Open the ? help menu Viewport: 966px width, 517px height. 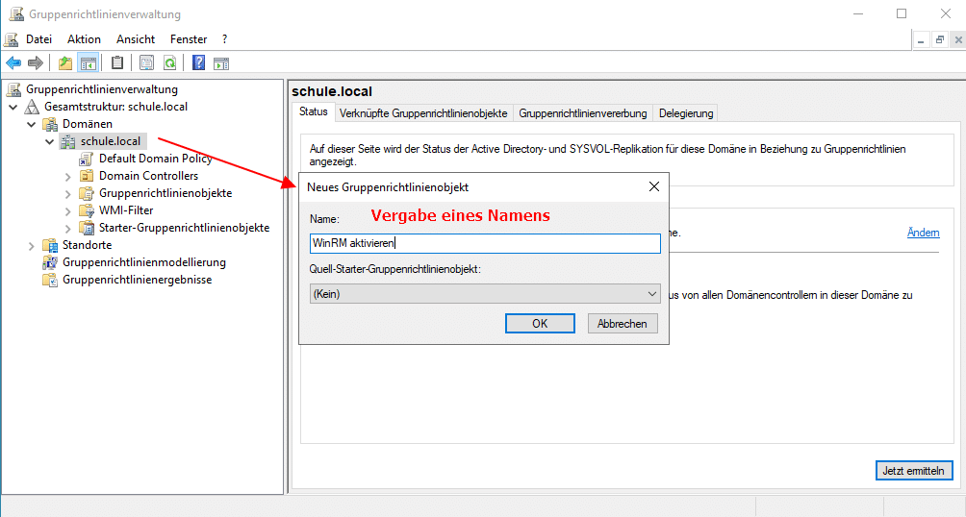225,39
